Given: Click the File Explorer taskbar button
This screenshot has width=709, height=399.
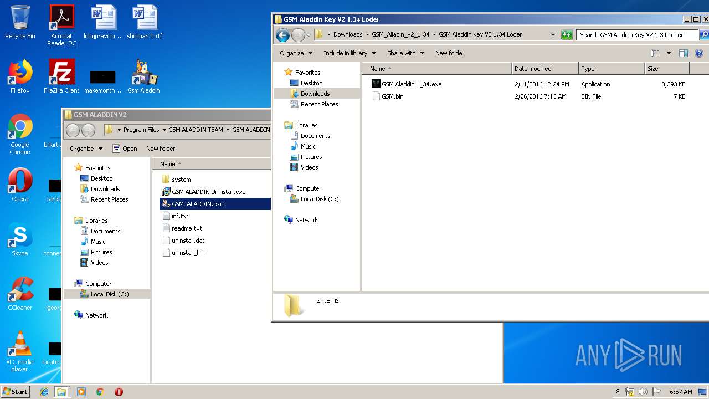Looking at the screenshot, I should [61, 392].
